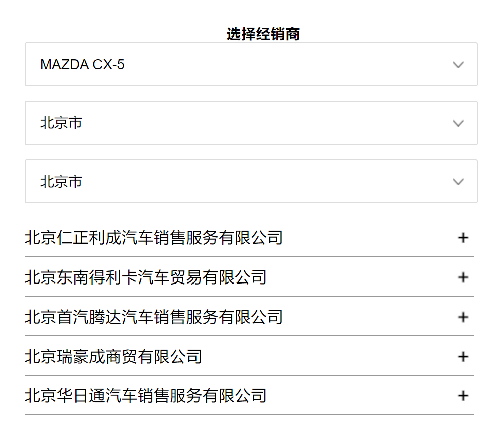Click the chevron on the MAZDA CX-5 selector

tap(458, 65)
